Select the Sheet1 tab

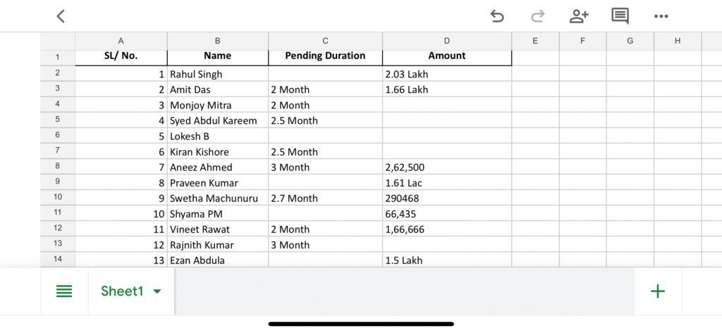click(122, 291)
